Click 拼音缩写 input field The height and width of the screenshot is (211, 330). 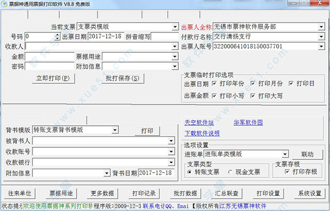click(x=164, y=37)
